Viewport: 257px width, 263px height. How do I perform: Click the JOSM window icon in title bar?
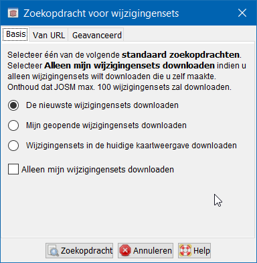pos(13,13)
